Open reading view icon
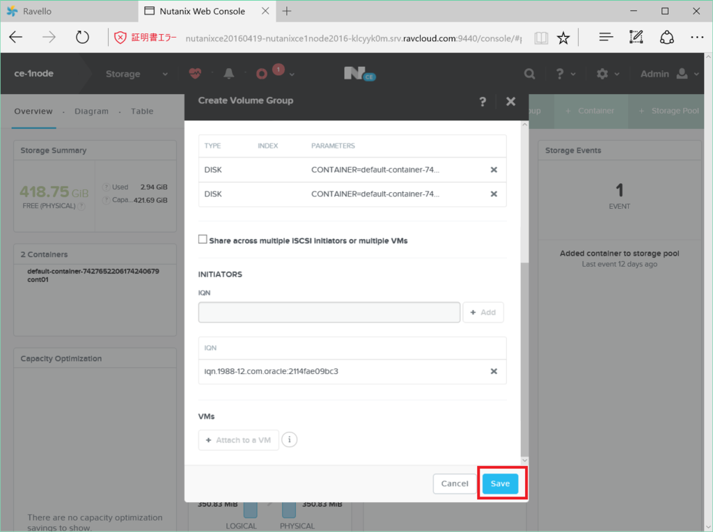Screen dimensions: 713x532 click(541, 38)
